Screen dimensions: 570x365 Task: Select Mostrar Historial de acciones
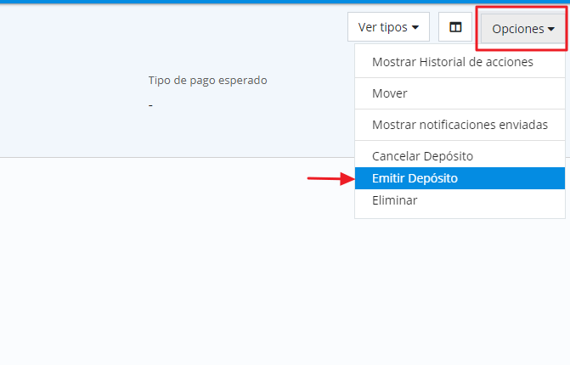coord(452,61)
